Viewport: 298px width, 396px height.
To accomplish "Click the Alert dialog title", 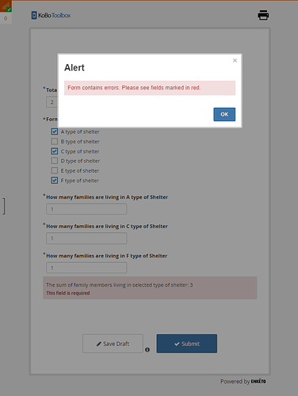I will coord(74,67).
